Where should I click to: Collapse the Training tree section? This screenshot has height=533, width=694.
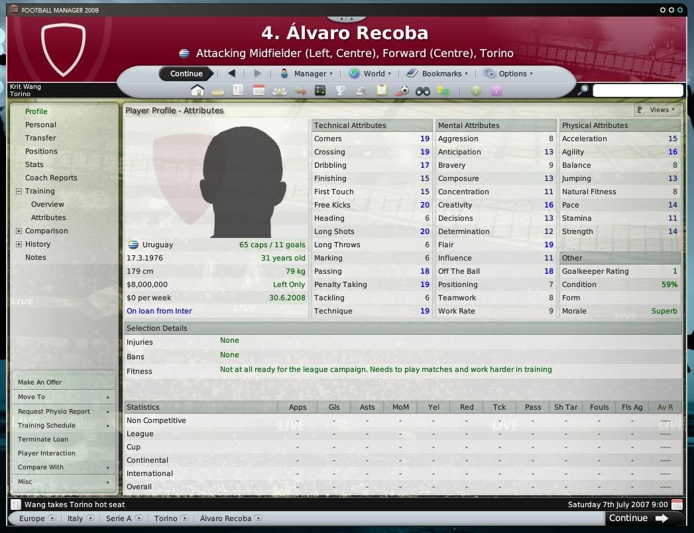point(19,191)
